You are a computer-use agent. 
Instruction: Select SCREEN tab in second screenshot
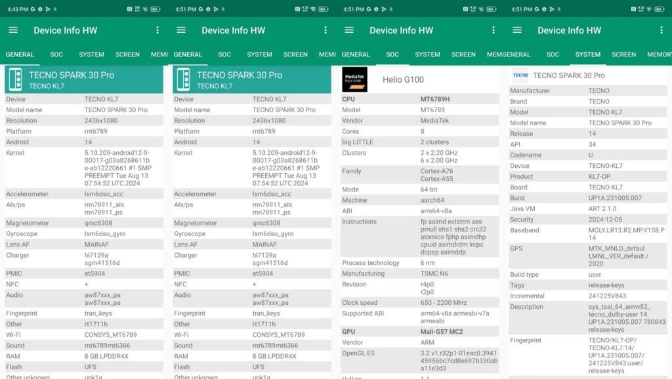click(295, 54)
